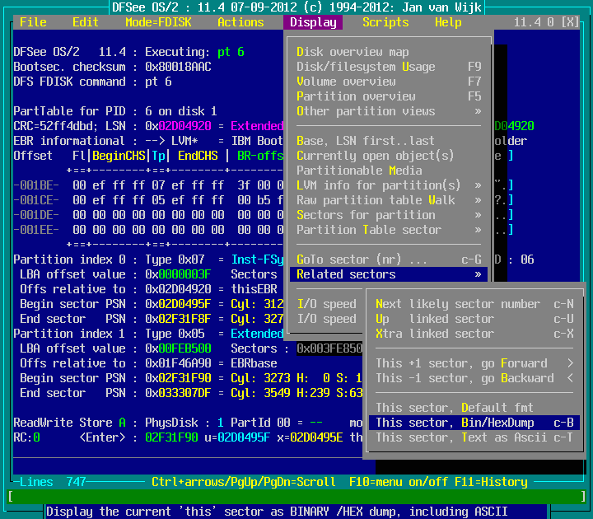The height and width of the screenshot is (519, 593).
Task: Click the EndCHS column header
Action: pyautogui.click(x=198, y=156)
